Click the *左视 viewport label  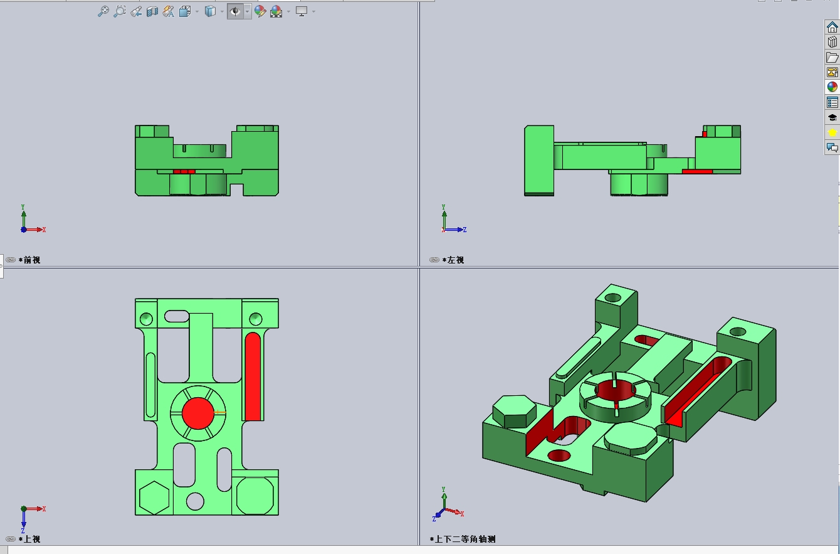[x=453, y=260]
